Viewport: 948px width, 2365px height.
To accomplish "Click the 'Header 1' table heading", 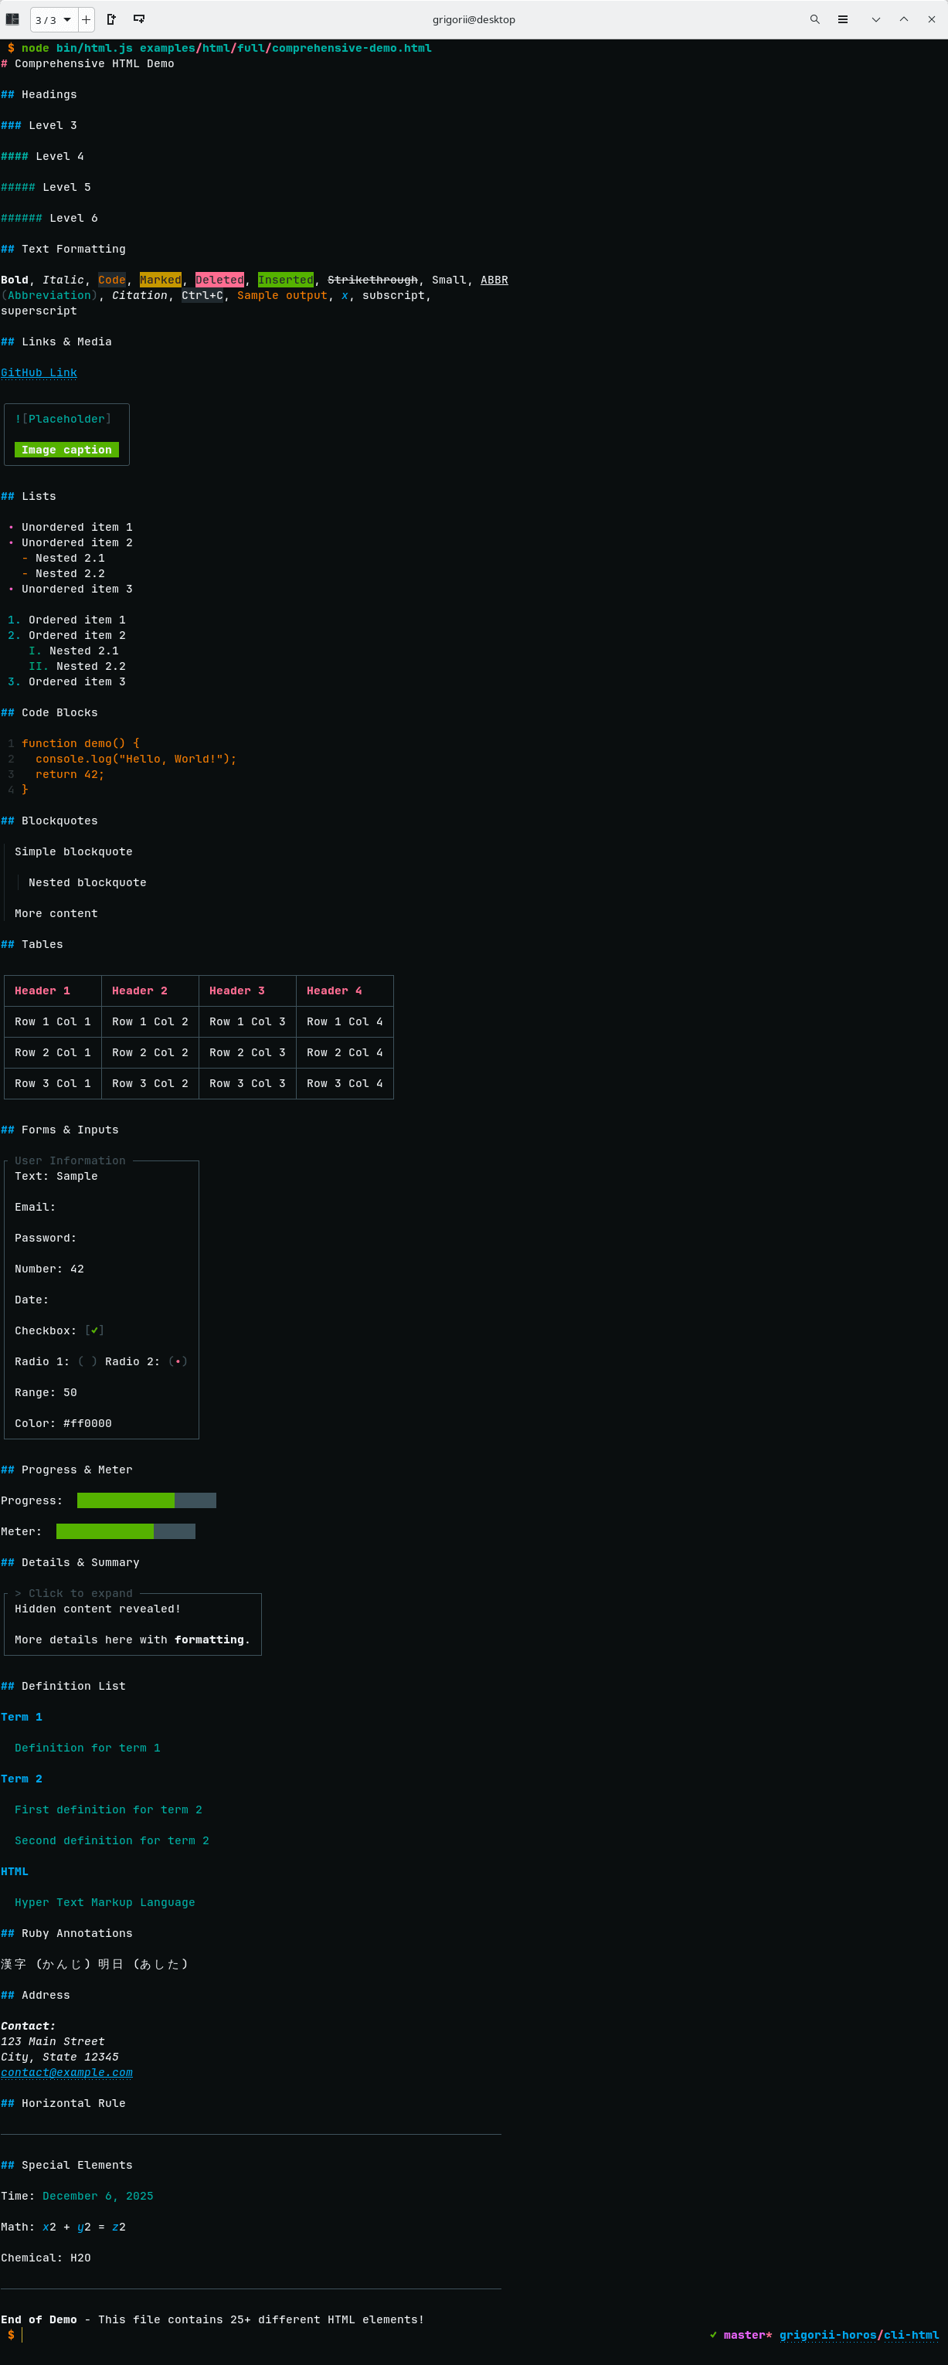I will point(42,991).
